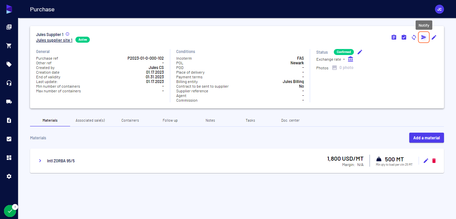Click the FAS incoterm value
456x219 pixels.
click(x=300, y=58)
